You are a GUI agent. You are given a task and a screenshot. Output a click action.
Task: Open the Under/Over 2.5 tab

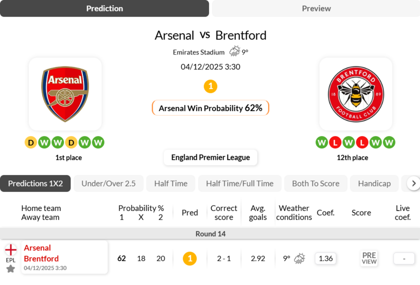(x=108, y=183)
